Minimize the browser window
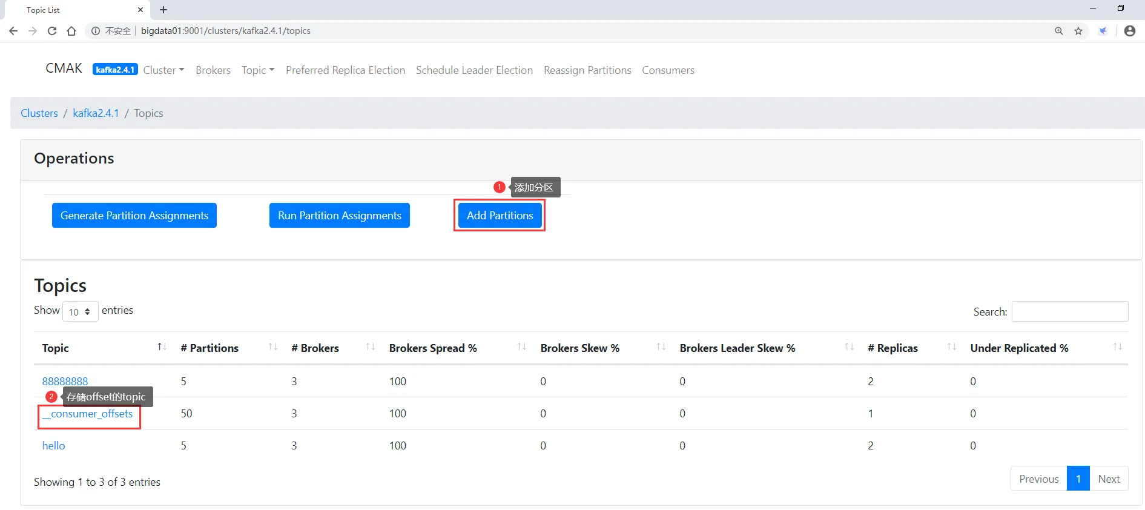1145x510 pixels. tap(1093, 8)
